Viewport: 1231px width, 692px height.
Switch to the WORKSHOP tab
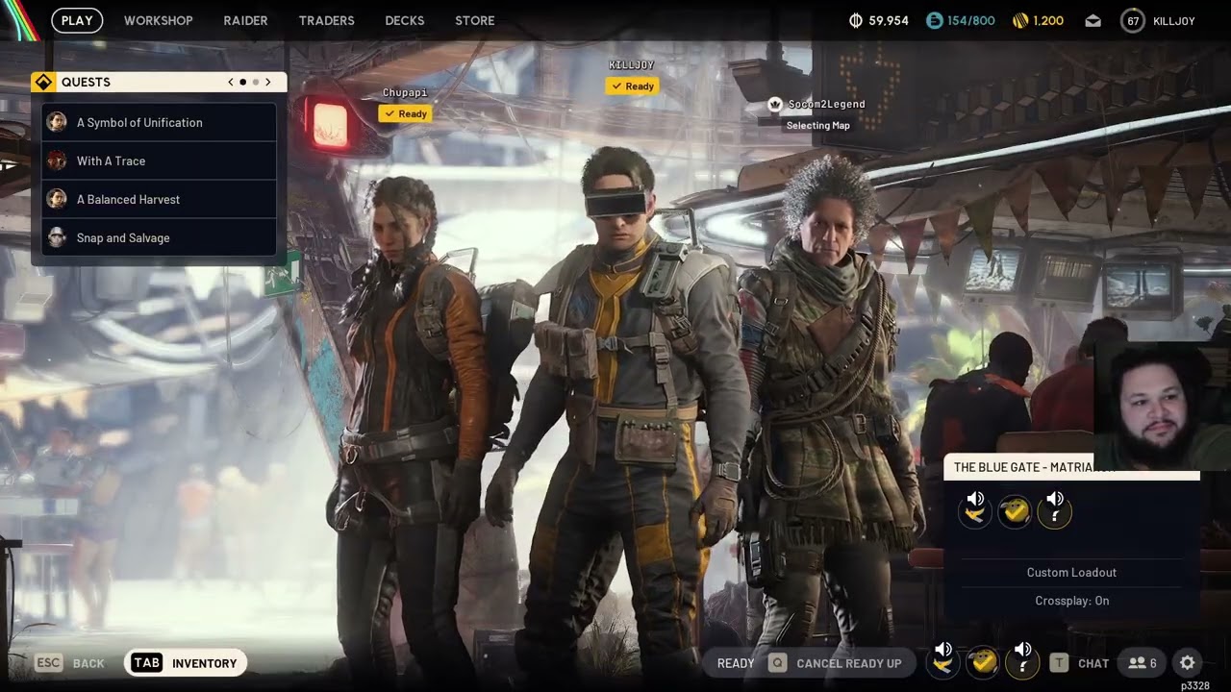159,20
